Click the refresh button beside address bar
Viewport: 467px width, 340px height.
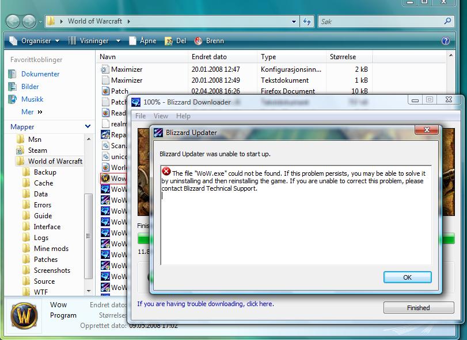point(307,21)
